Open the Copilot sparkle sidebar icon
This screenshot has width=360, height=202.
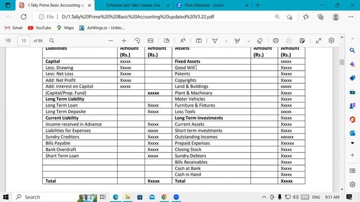[x=353, y=65]
